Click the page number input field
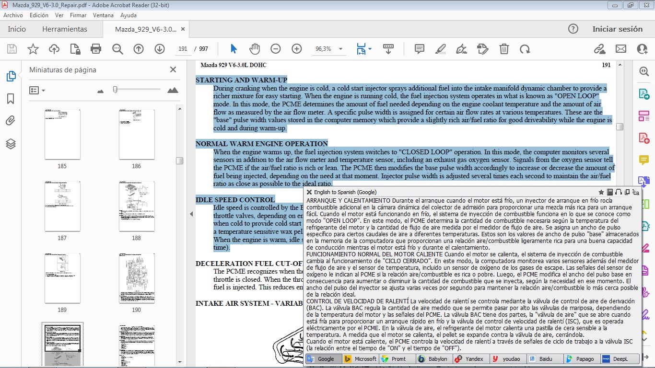Image resolution: width=655 pixels, height=368 pixels. 182,49
